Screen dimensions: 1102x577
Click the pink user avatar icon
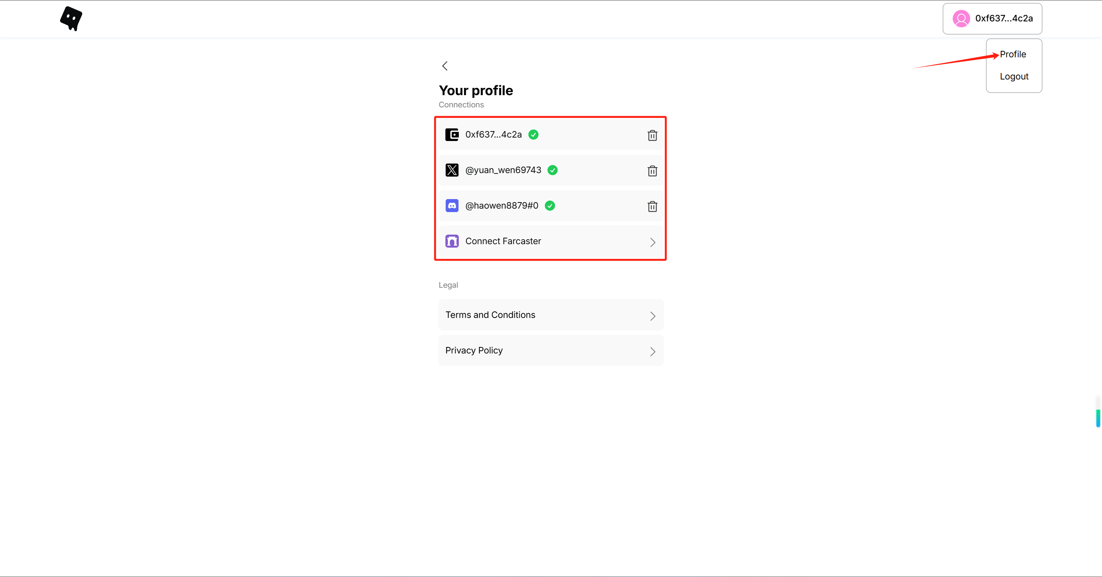(961, 19)
